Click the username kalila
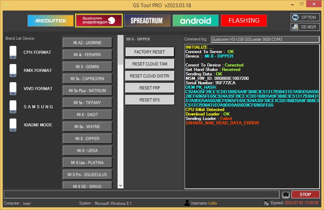324x210 pixels. tap(213, 203)
